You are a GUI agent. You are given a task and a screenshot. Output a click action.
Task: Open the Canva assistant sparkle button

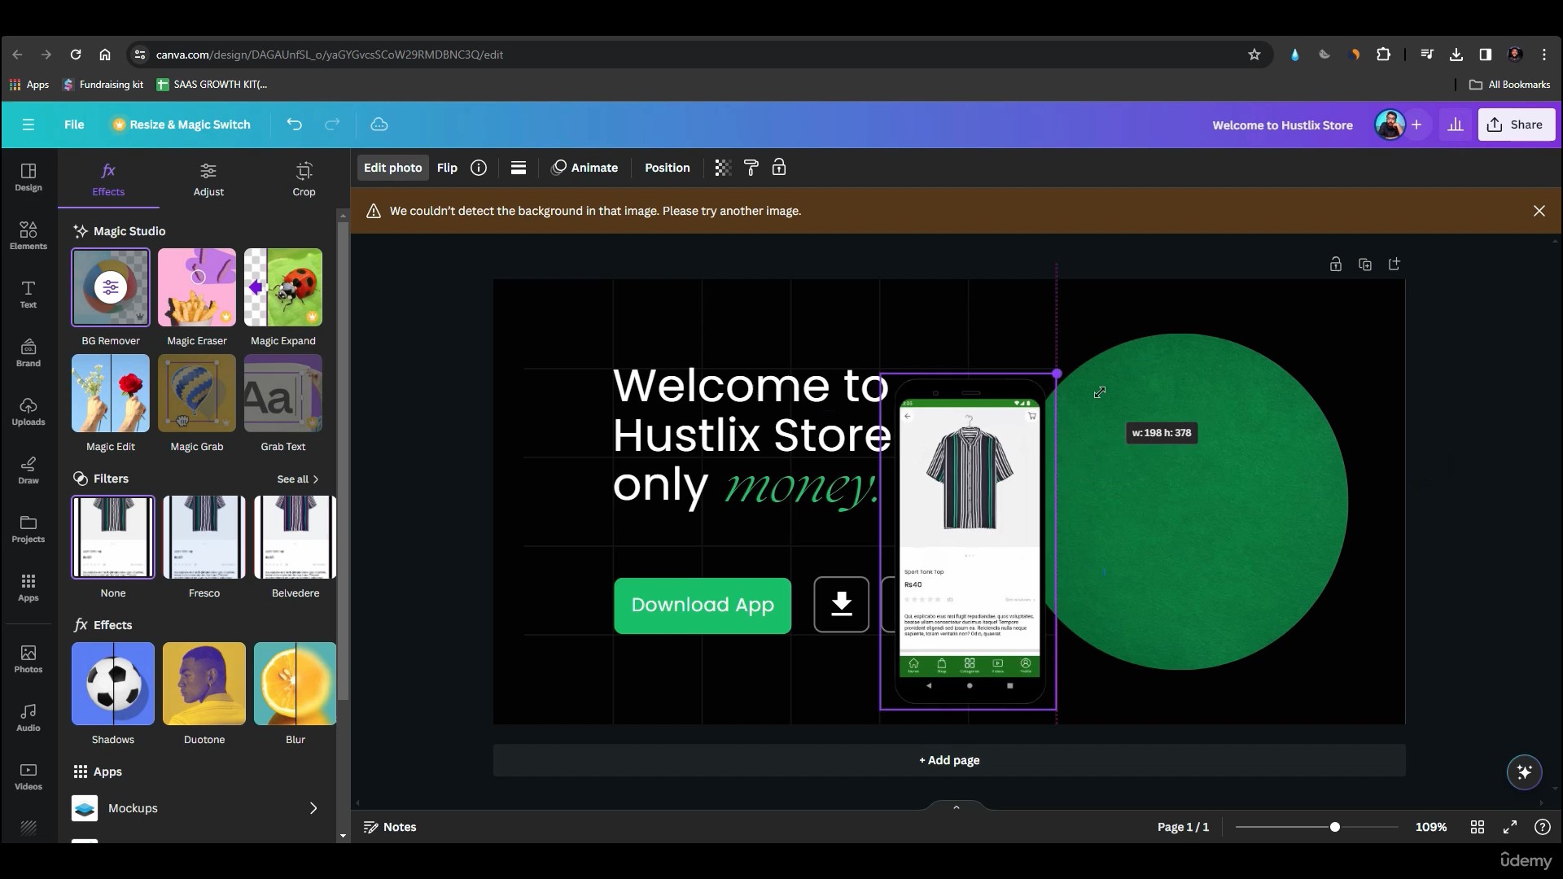(x=1524, y=772)
